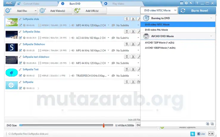Viewport: 220px width, 137px height.
Task: Collapse AVCHD DVD Movie group chevron
Action: pyautogui.click(x=211, y=36)
